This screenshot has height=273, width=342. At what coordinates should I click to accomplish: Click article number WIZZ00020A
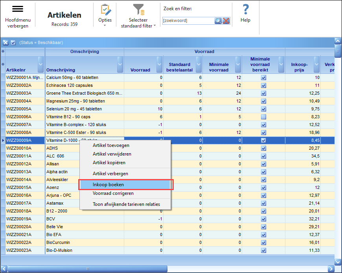pyautogui.click(x=25, y=227)
